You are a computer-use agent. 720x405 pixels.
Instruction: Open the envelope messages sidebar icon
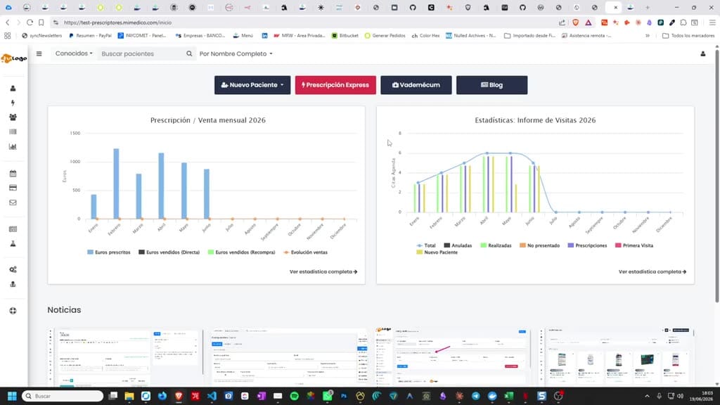(13, 202)
